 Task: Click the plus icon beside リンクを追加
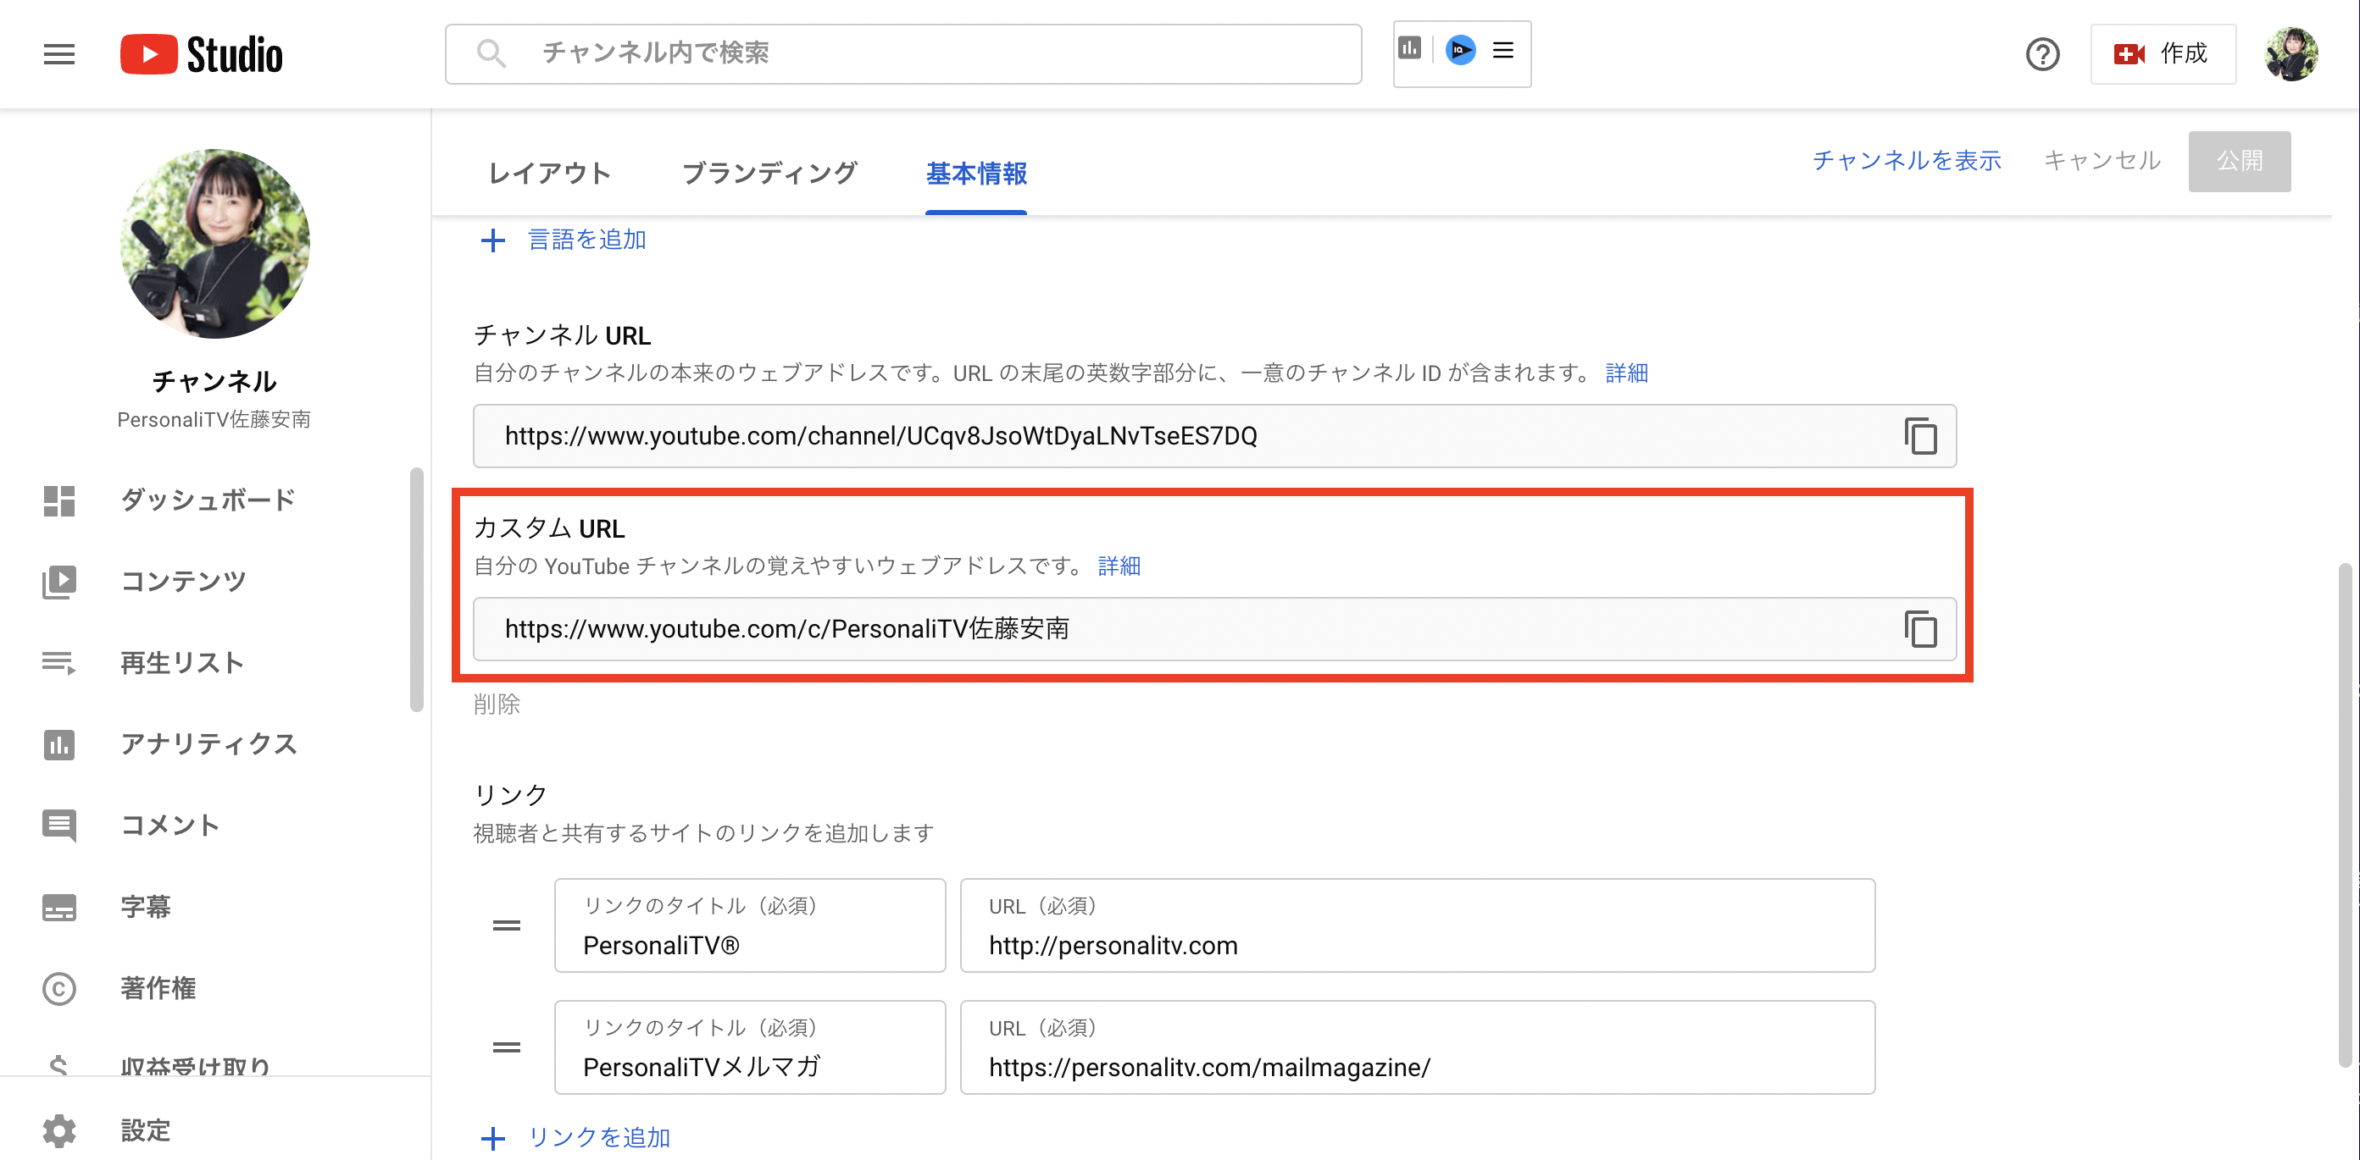pyautogui.click(x=493, y=1139)
